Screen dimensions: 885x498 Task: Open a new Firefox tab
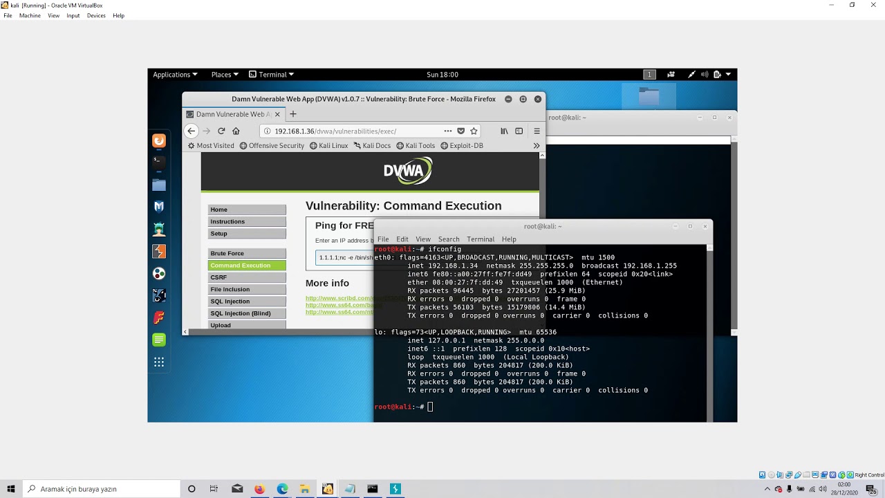[x=292, y=114]
